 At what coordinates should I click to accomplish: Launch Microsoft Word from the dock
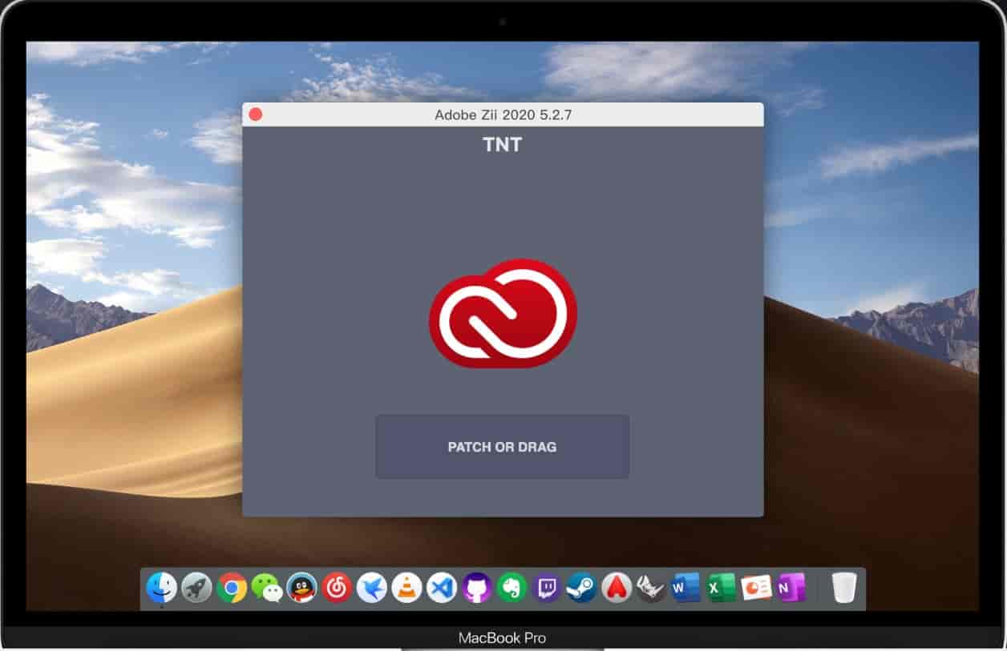coord(686,588)
